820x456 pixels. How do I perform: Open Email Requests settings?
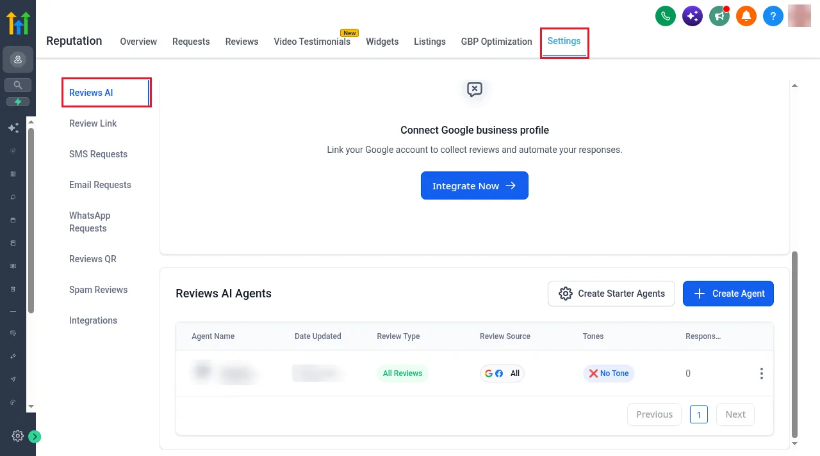pos(100,185)
